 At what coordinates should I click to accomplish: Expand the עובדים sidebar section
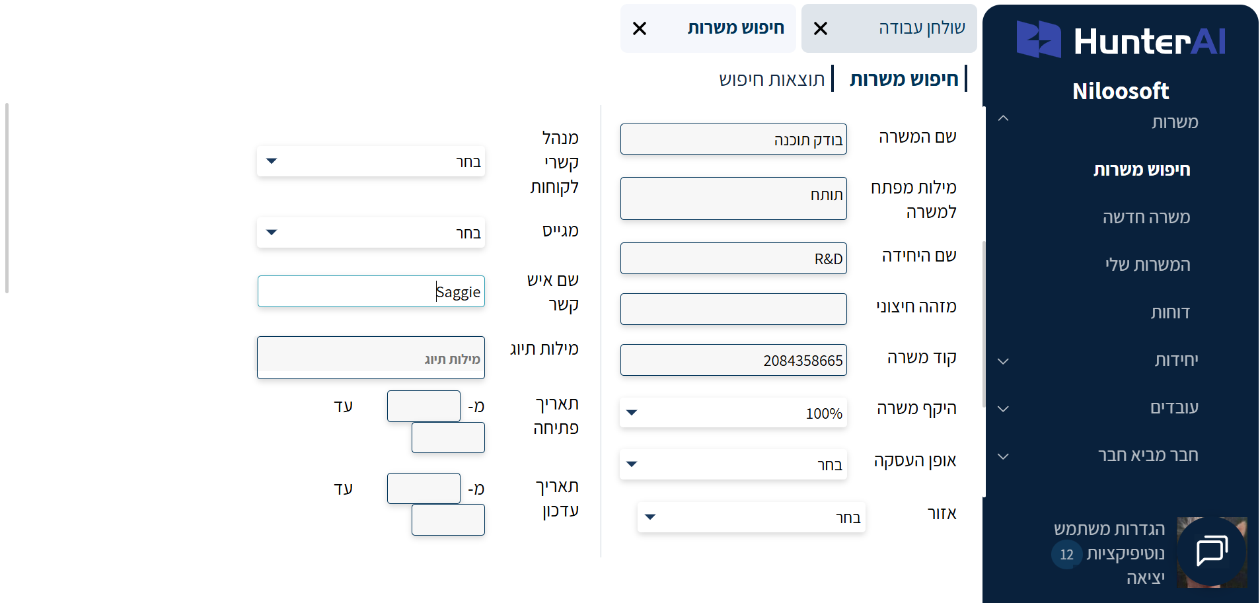click(x=1003, y=408)
